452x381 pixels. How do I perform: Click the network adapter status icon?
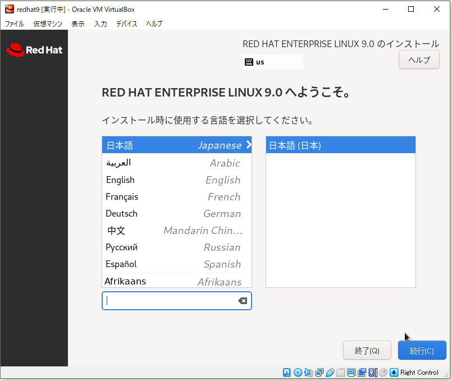point(319,373)
